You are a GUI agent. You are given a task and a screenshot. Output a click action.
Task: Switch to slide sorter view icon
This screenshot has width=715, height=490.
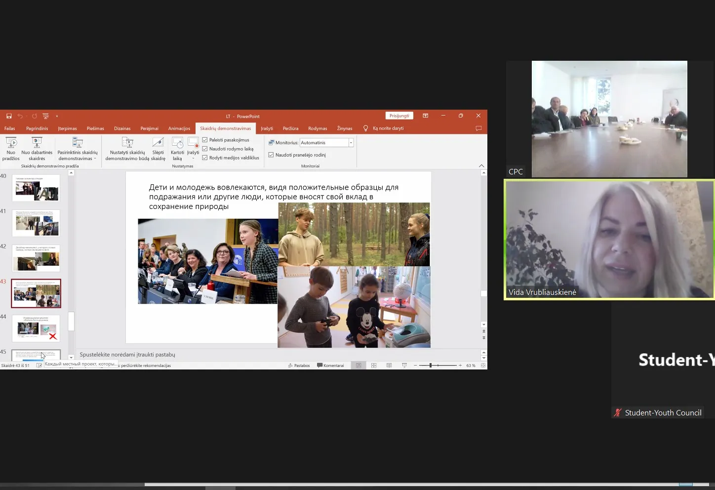pos(374,366)
